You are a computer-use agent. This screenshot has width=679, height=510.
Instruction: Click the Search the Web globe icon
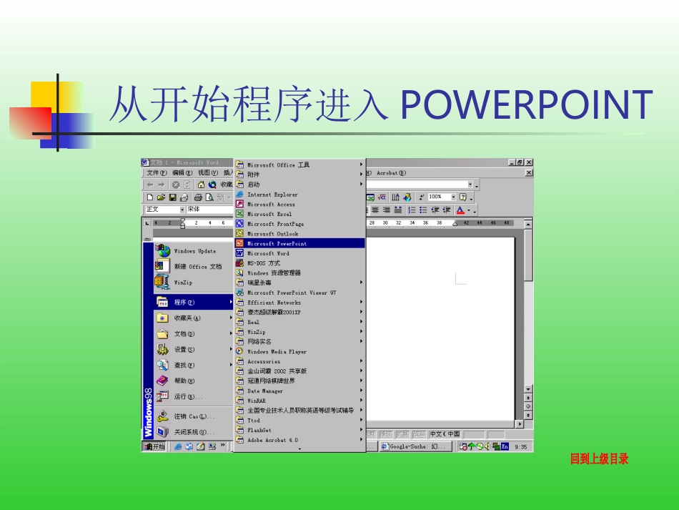[212, 185]
